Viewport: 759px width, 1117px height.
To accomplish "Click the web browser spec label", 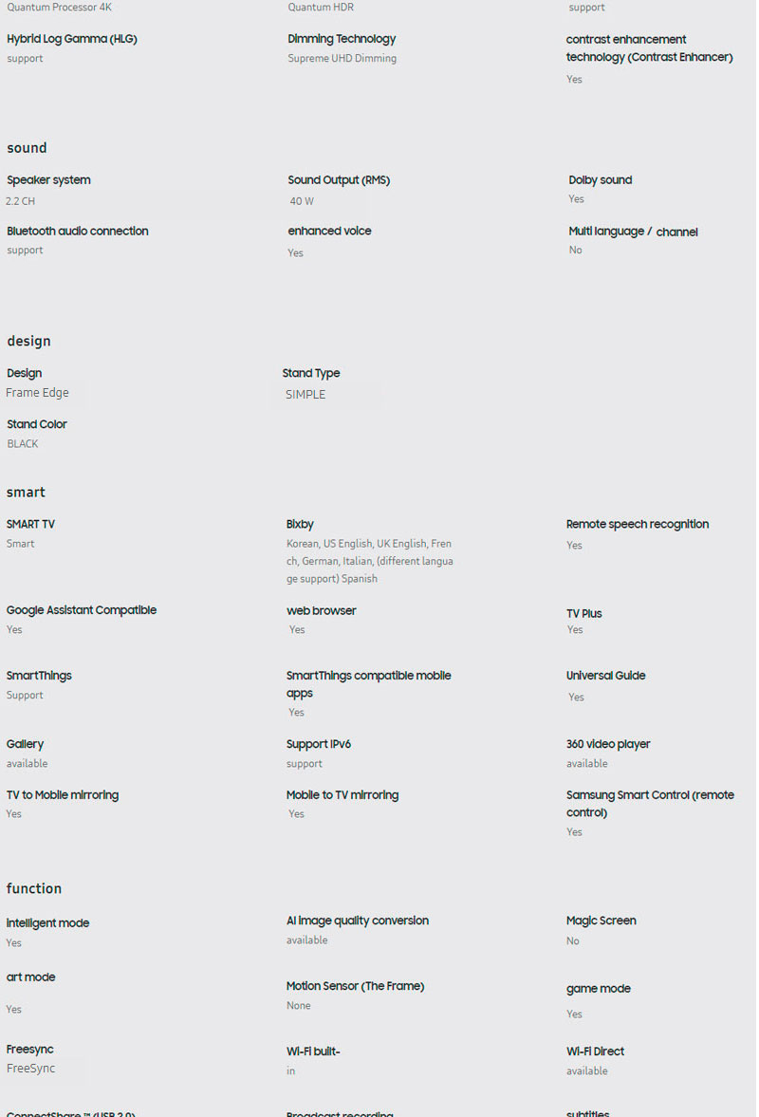I will [322, 611].
